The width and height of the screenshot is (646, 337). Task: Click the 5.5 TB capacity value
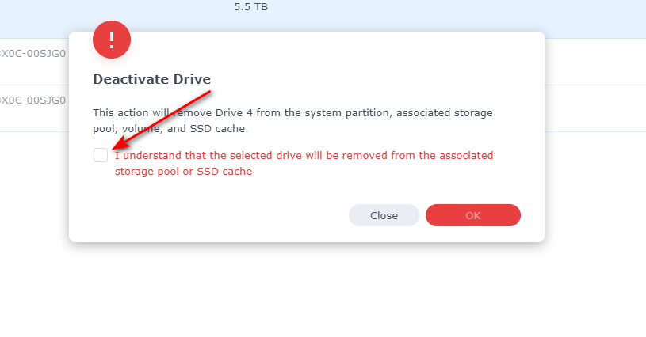[251, 7]
